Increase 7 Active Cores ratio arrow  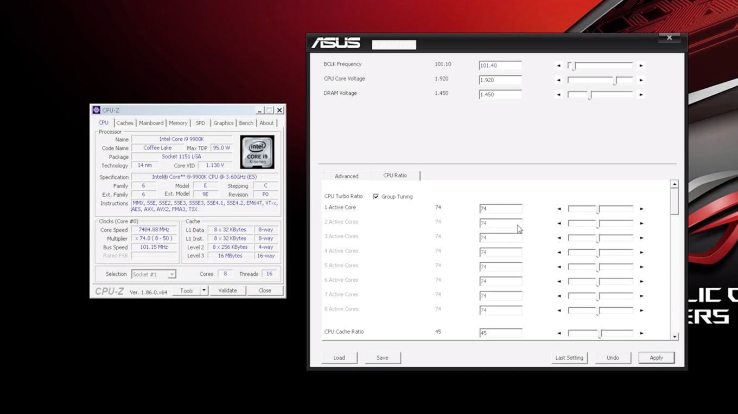pyautogui.click(x=641, y=296)
